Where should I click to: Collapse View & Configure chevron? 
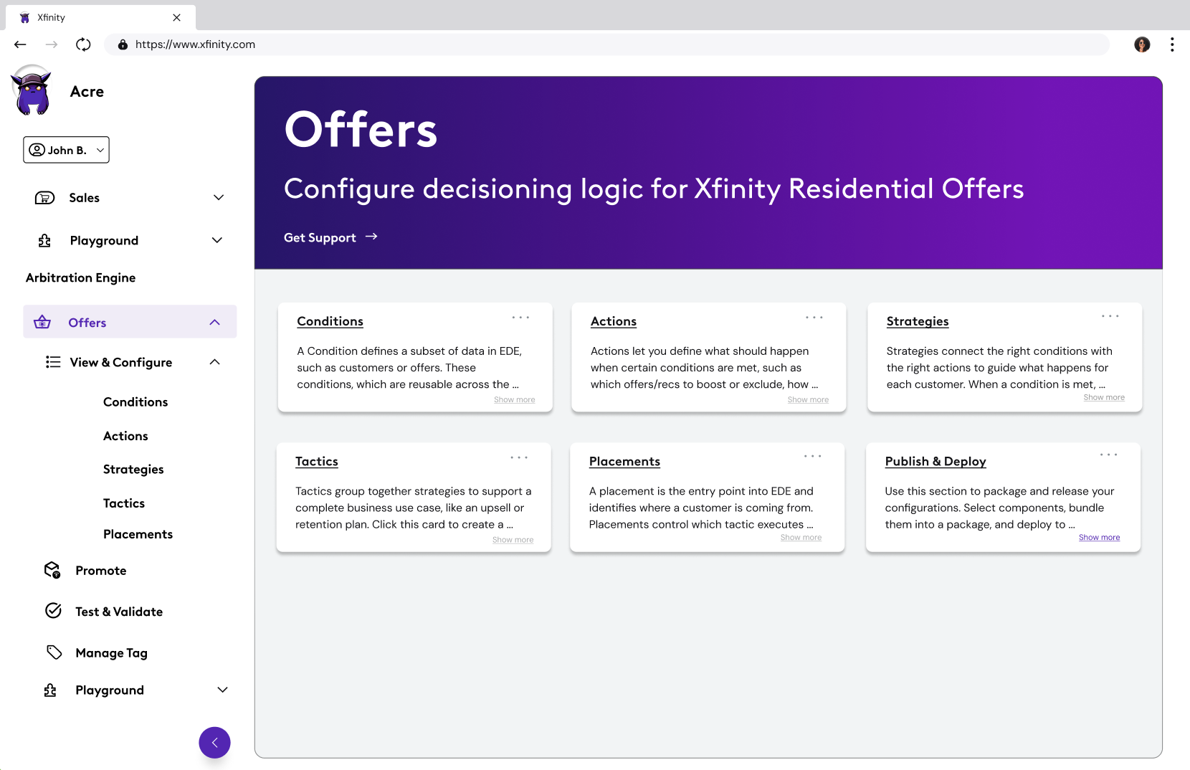[x=214, y=362]
